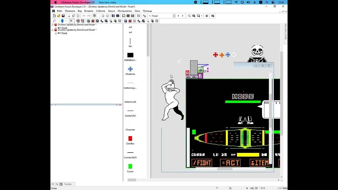This screenshot has width=338, height=190.
Task: Open the Вид menu
Action: coord(80,11)
